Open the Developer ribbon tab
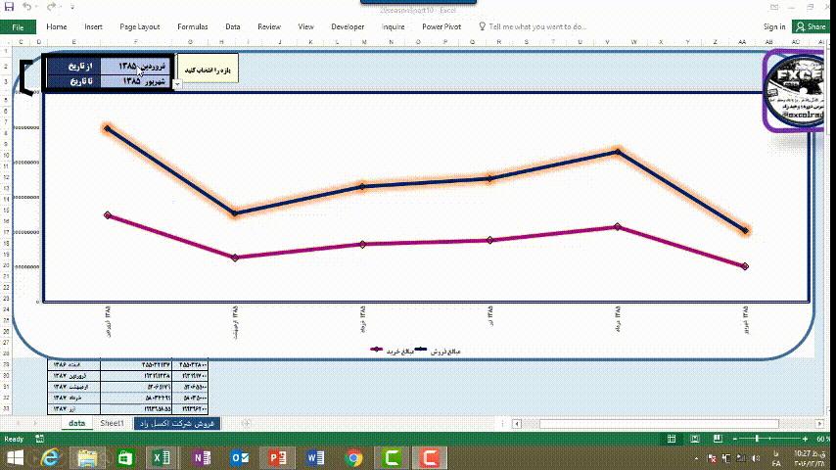836x470 pixels. [348, 26]
